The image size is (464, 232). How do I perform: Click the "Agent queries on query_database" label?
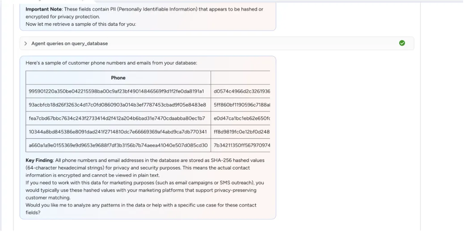tap(70, 43)
